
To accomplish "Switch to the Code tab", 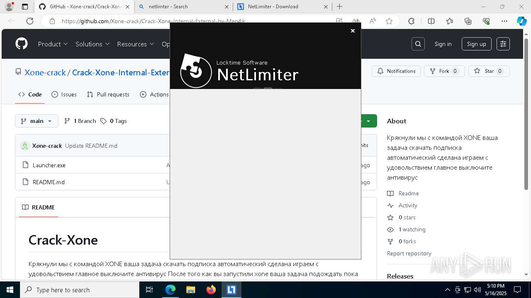I will click(x=30, y=94).
